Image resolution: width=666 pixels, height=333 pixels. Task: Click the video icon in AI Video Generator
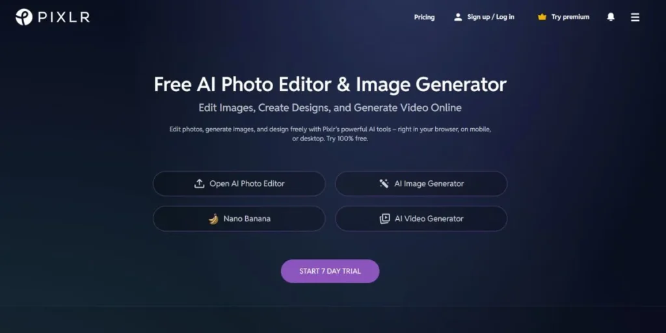point(384,219)
